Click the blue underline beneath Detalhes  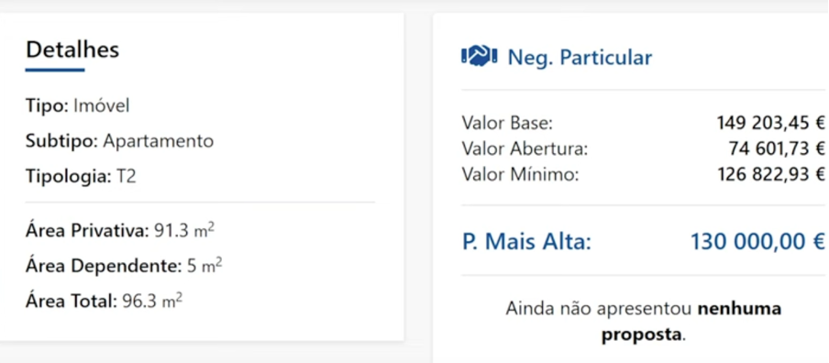(x=55, y=70)
